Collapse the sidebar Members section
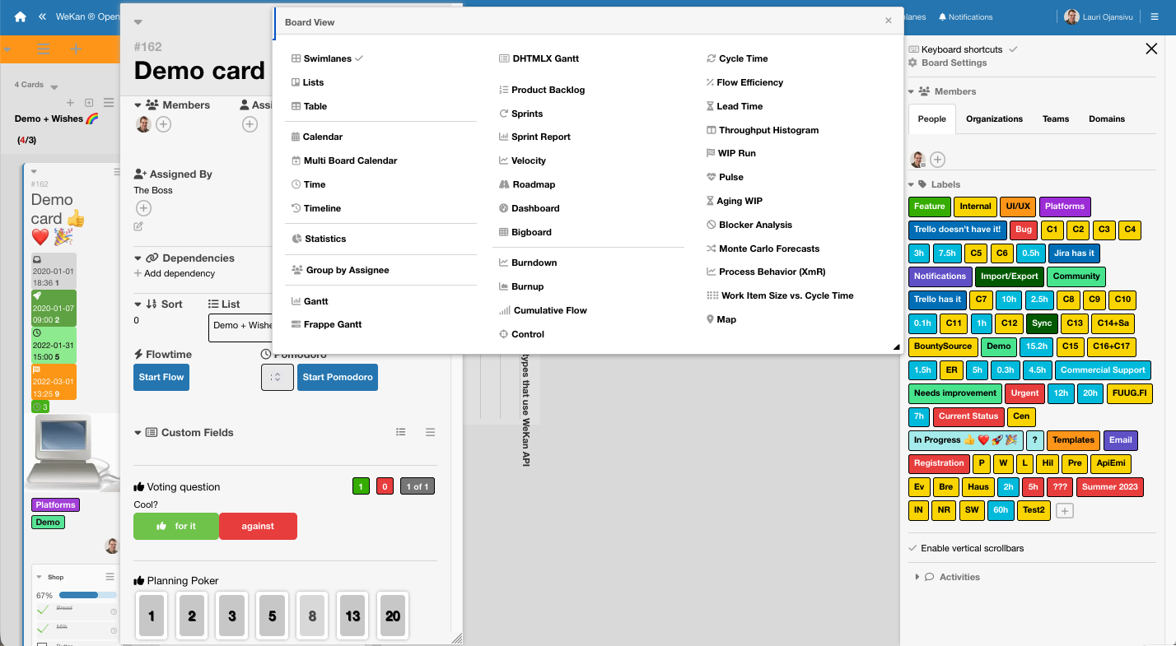1176x646 pixels. point(911,91)
